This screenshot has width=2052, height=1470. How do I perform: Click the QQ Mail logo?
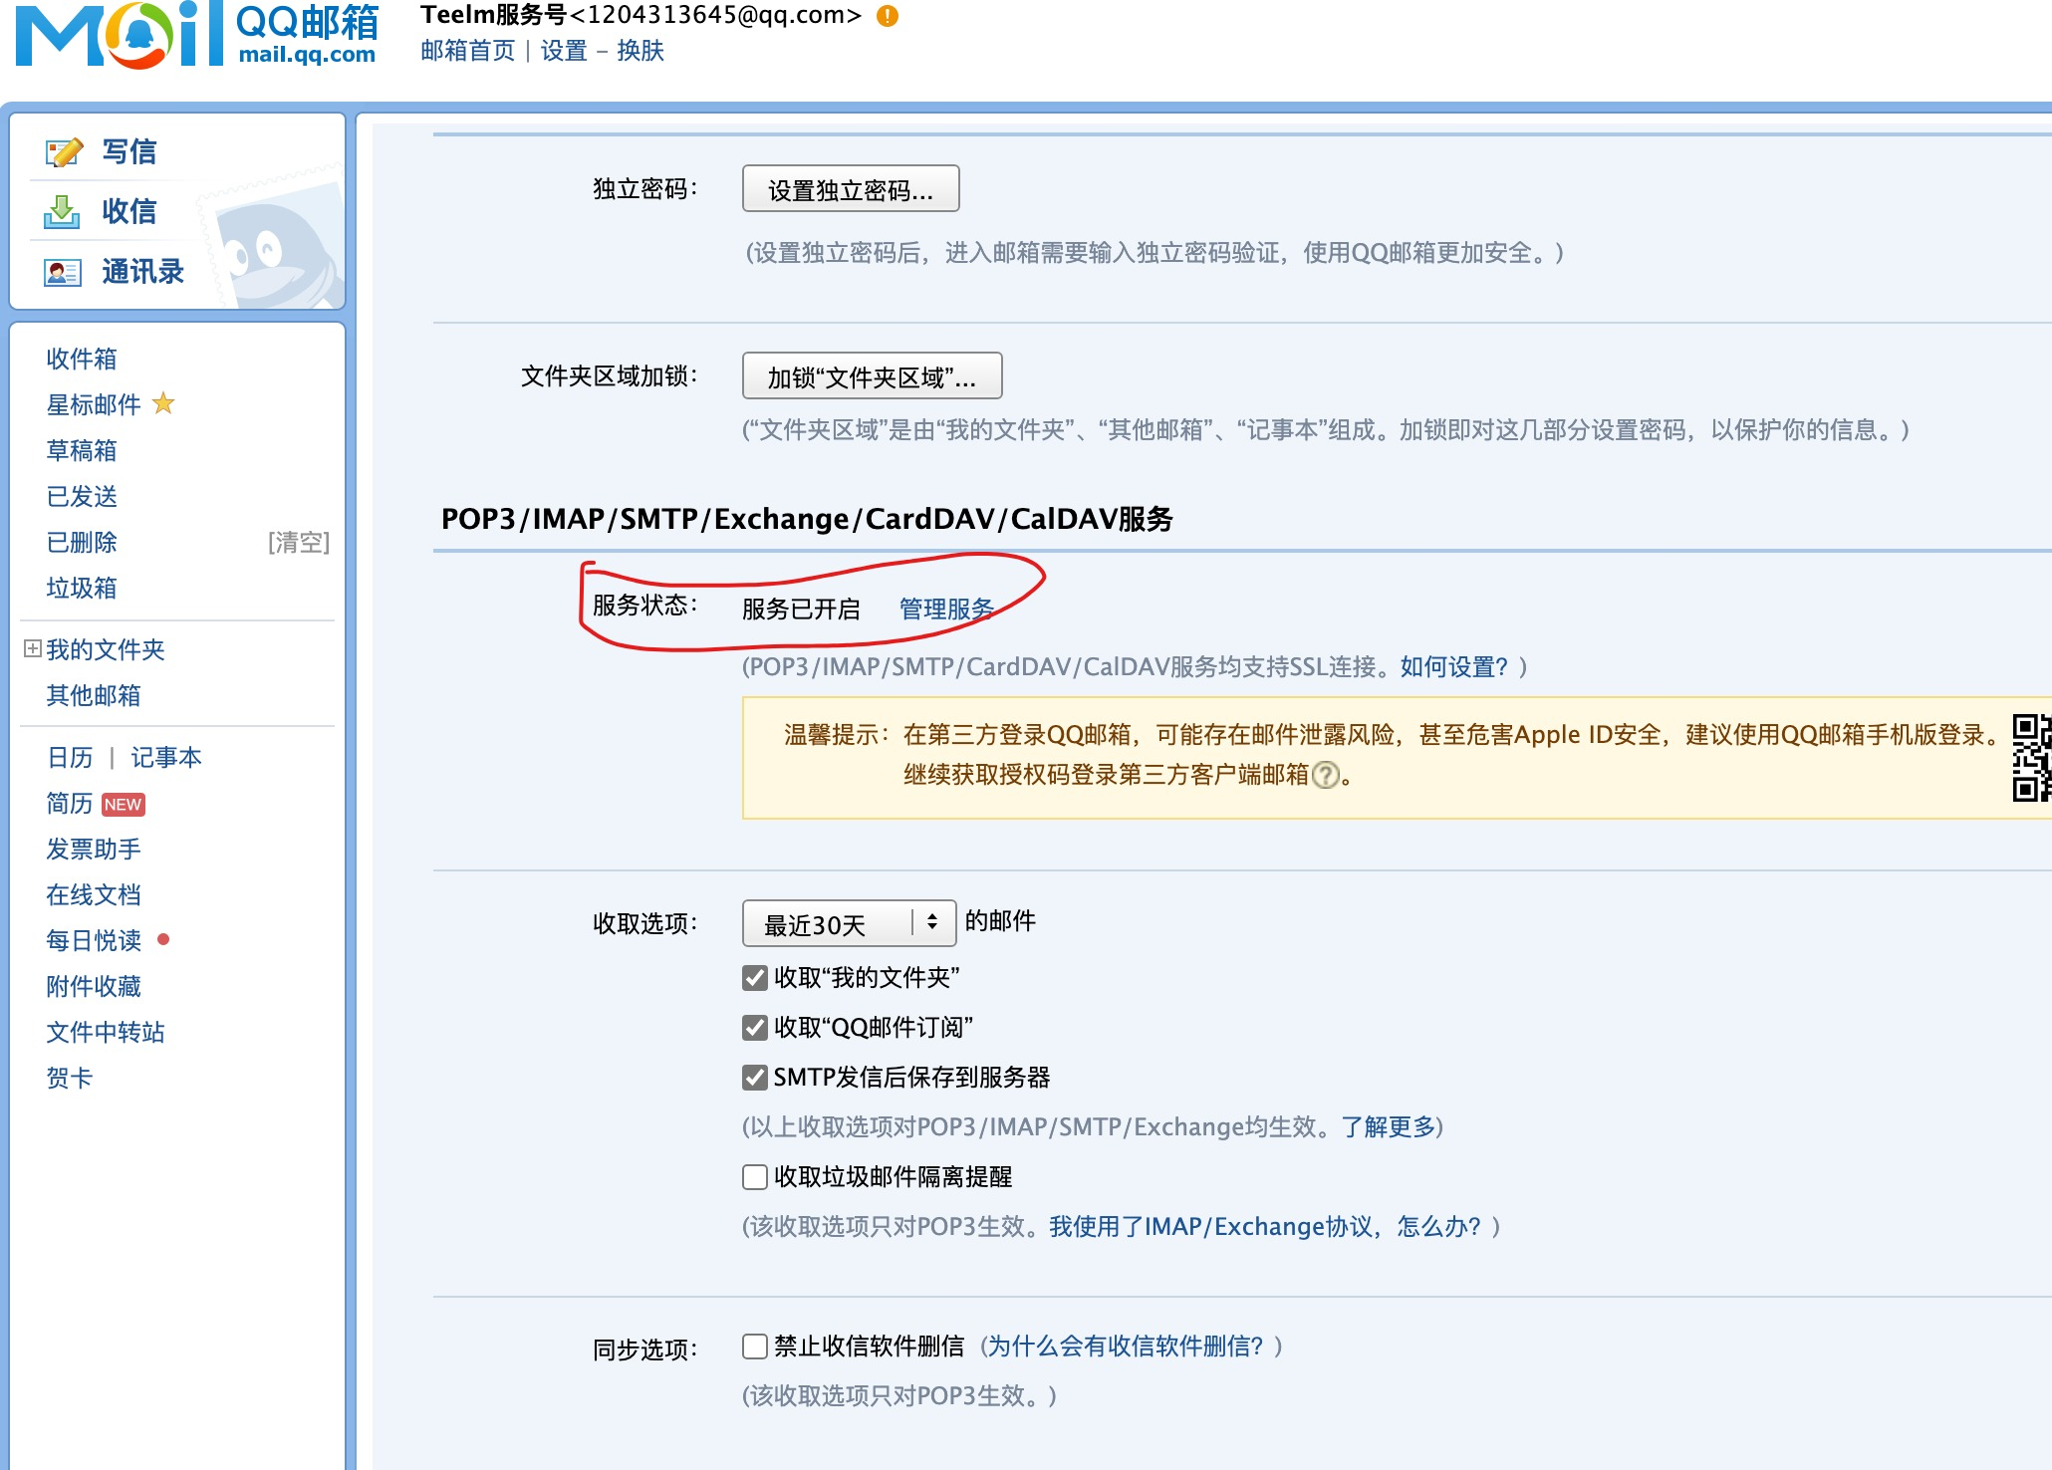[x=197, y=35]
